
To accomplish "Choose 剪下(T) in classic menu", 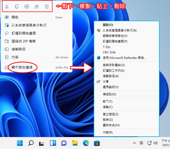I will 127,102.
